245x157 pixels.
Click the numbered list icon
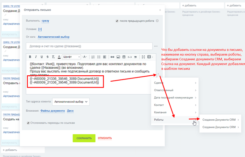click(x=93, y=57)
